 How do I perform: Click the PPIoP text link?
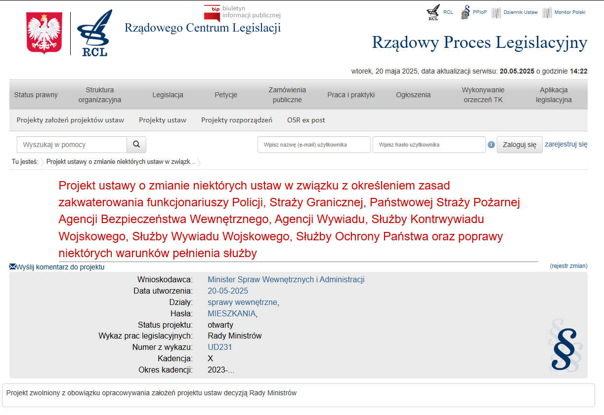click(x=480, y=12)
